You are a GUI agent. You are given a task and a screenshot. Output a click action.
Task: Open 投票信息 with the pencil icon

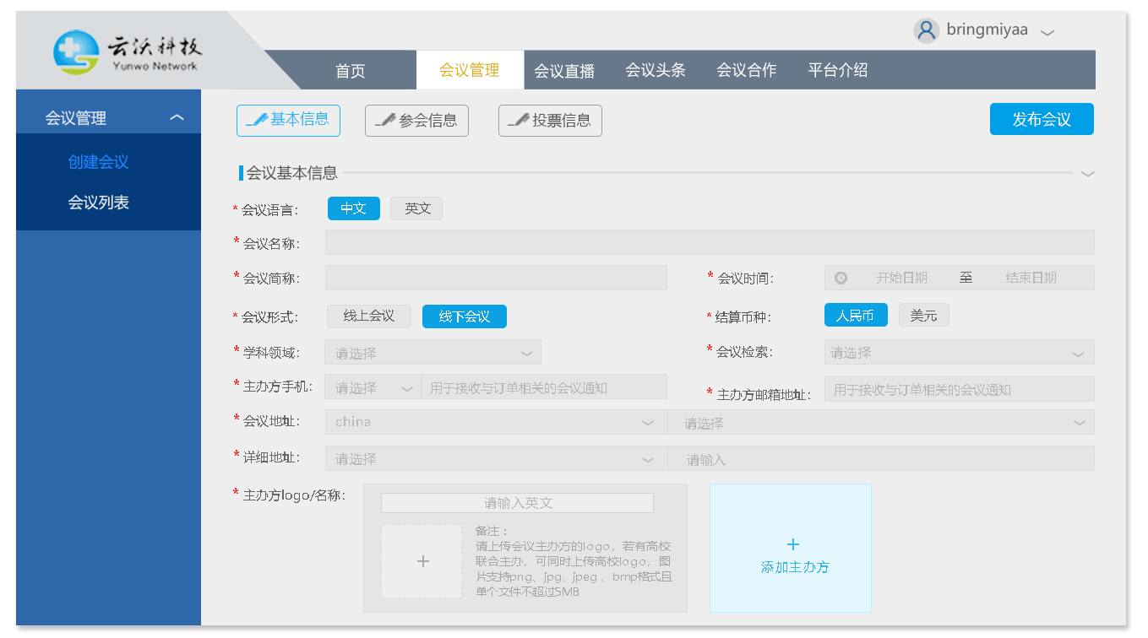pyautogui.click(x=550, y=121)
